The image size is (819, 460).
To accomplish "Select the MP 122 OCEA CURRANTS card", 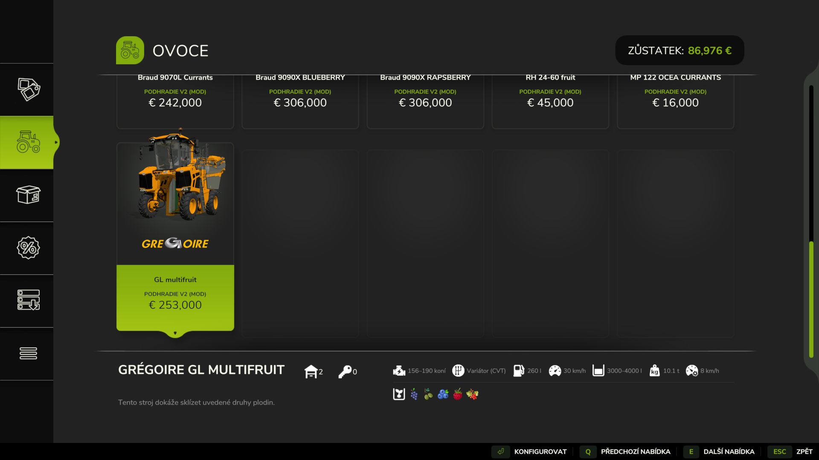I will [676, 101].
